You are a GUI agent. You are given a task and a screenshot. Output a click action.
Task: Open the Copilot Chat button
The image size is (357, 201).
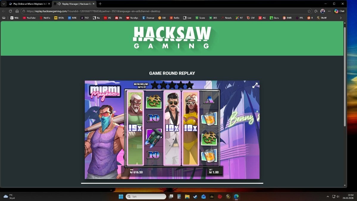pyautogui.click(x=339, y=11)
